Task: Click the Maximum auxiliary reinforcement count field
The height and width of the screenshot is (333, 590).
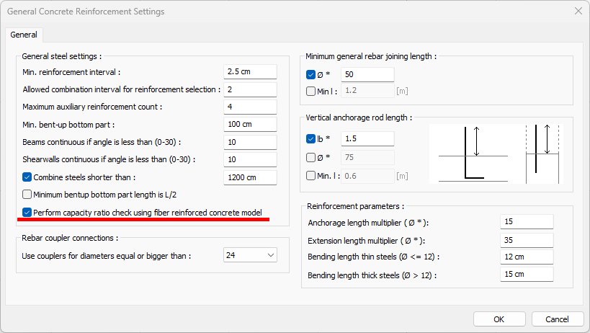Action: tap(250, 107)
